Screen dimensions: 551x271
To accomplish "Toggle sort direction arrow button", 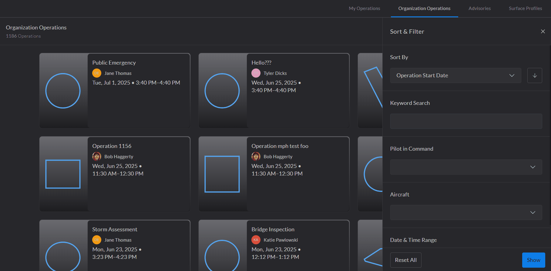I will click(x=535, y=75).
